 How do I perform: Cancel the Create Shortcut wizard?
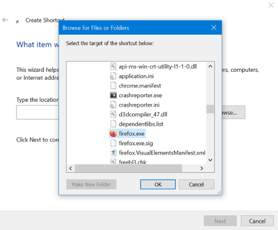coord(257,221)
